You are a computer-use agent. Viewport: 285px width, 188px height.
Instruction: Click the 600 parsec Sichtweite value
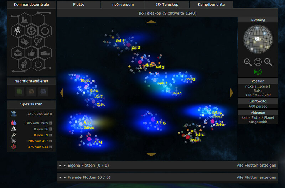(258, 106)
